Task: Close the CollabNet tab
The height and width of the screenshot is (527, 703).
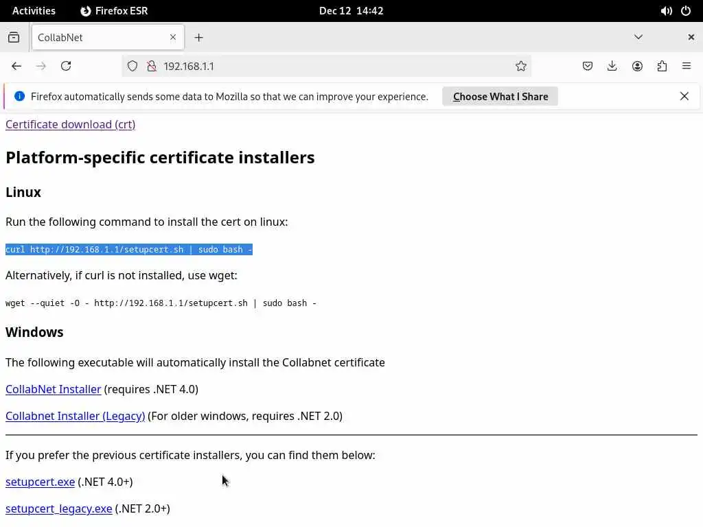Action: [x=173, y=38]
